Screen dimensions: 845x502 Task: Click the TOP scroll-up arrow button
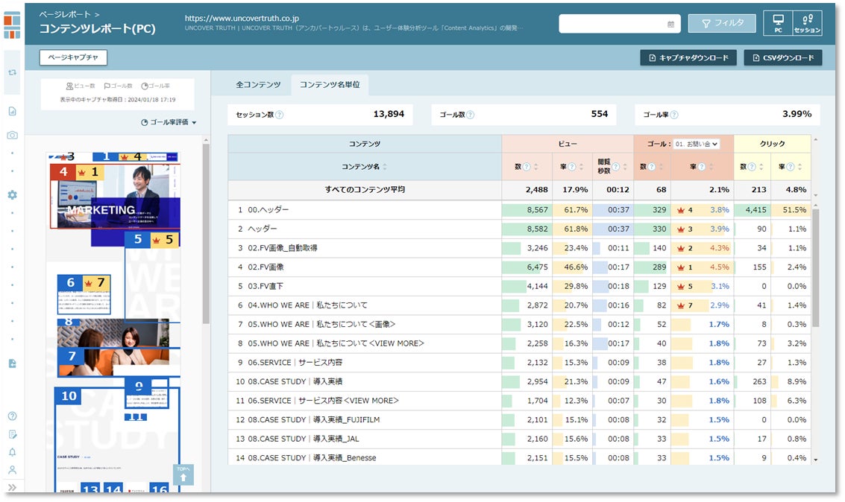183,474
